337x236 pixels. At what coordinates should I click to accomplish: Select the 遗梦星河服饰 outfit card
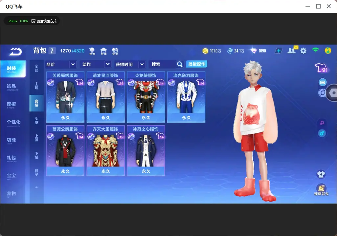[x=105, y=97]
